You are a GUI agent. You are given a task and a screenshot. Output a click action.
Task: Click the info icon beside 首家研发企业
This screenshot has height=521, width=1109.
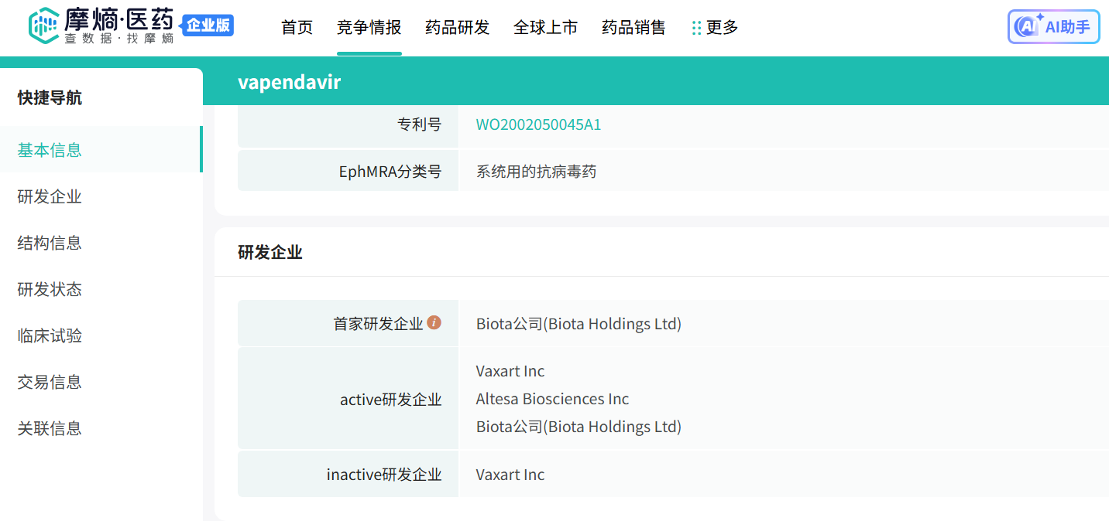click(434, 322)
